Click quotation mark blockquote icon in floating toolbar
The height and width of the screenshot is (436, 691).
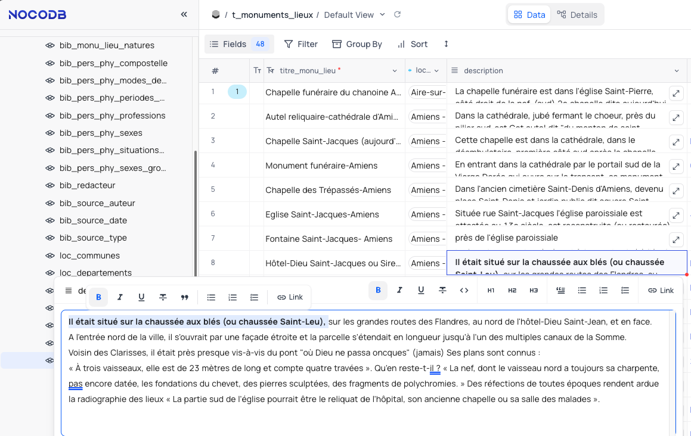tap(184, 297)
